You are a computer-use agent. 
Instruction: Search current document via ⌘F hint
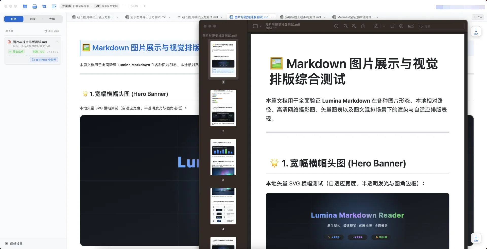click(106, 6)
